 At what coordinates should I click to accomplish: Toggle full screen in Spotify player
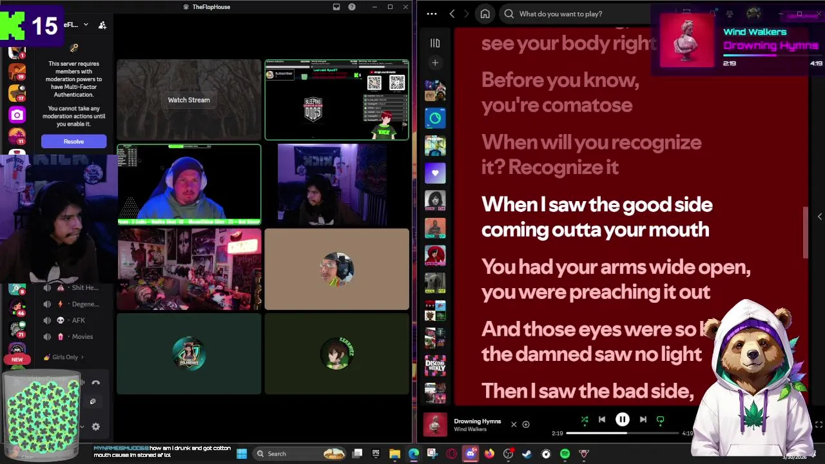(x=819, y=425)
